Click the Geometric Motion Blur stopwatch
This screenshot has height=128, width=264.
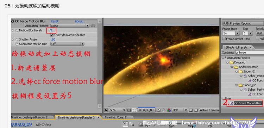[x=17, y=44]
